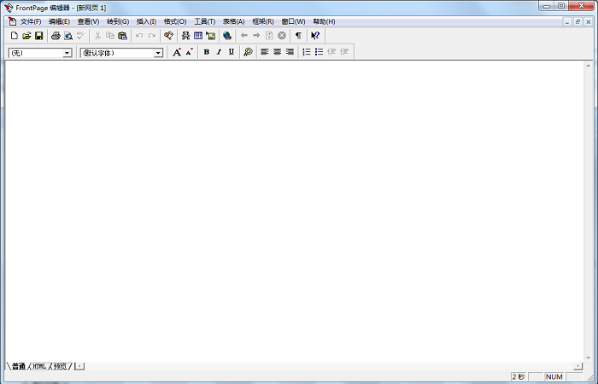Toggle Bold formatting
The height and width of the screenshot is (384, 598).
[x=206, y=52]
